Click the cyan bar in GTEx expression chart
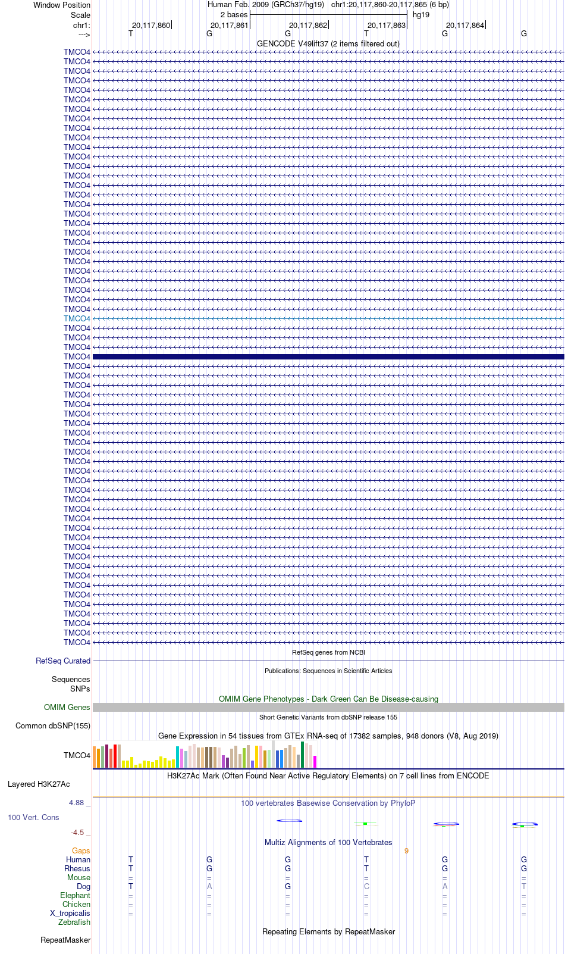565x954 pixels. tap(177, 757)
